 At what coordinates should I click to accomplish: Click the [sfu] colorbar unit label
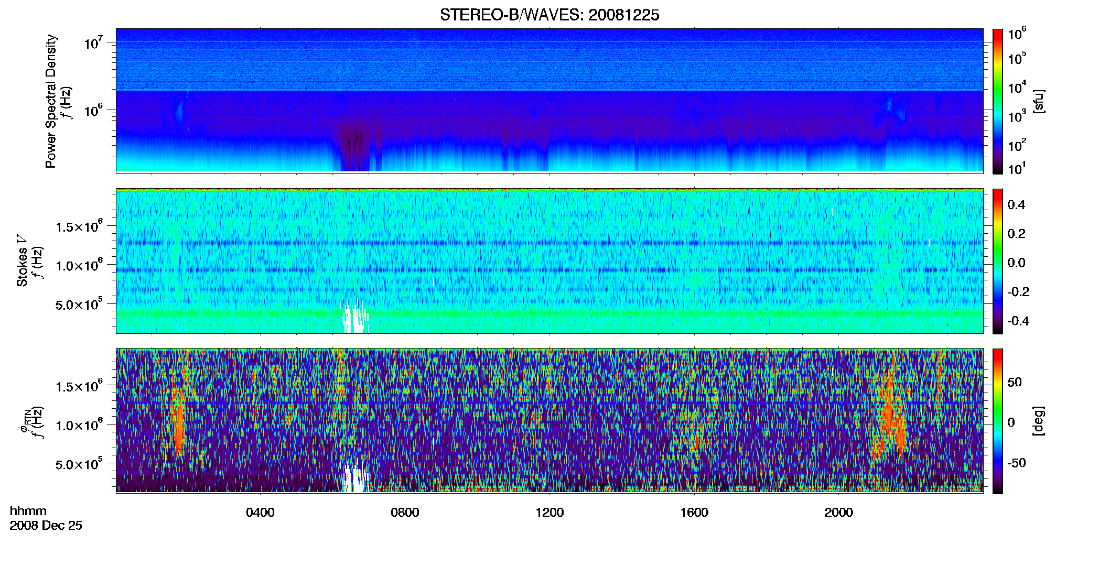point(1039,101)
